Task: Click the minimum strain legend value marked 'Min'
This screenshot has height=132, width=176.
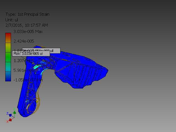Action: click(x=28, y=80)
